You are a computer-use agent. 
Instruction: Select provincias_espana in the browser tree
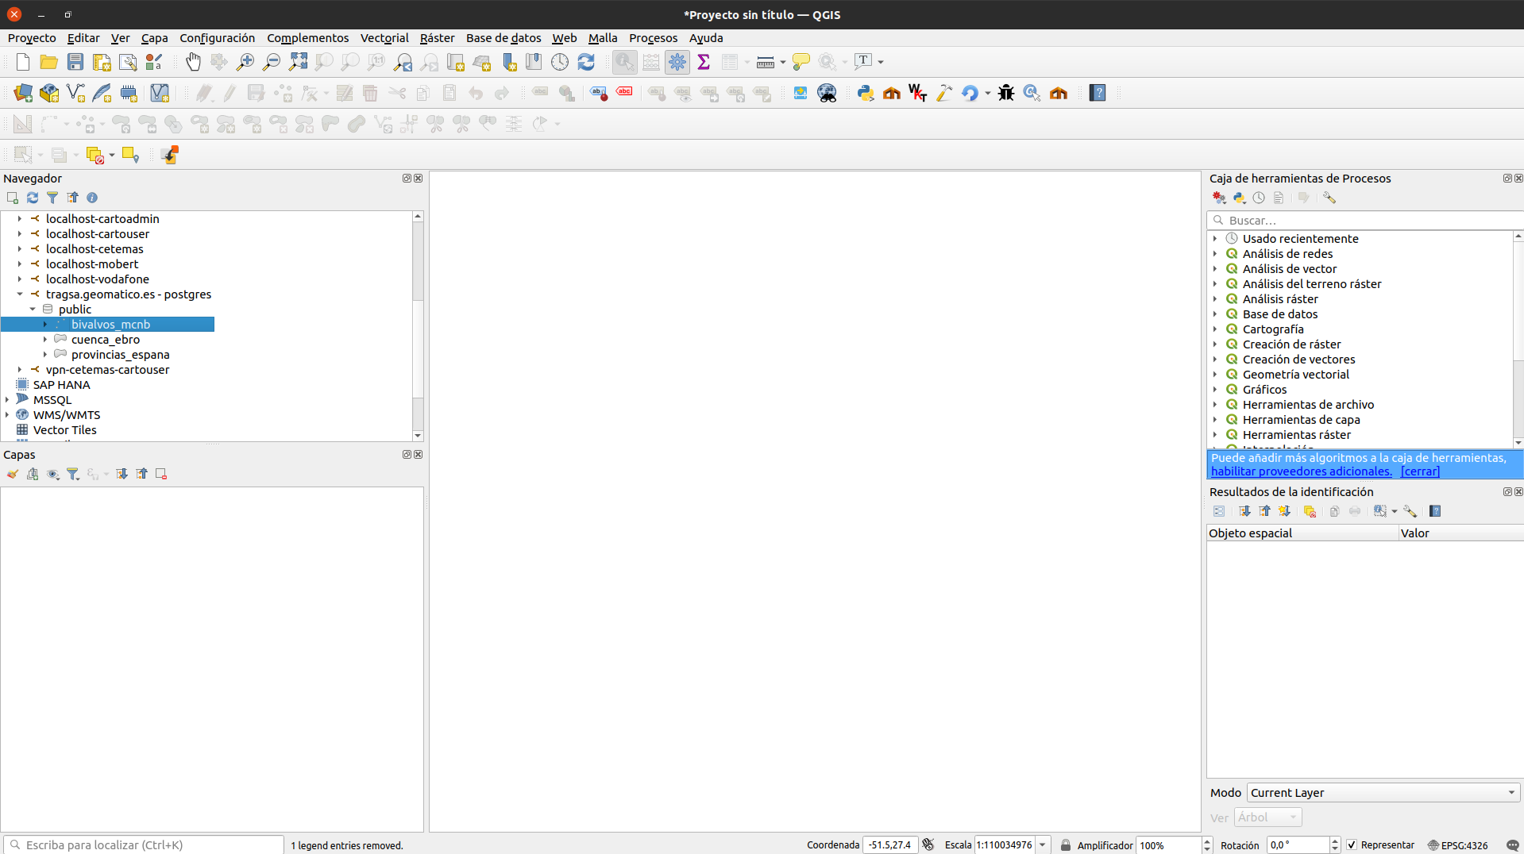click(121, 354)
